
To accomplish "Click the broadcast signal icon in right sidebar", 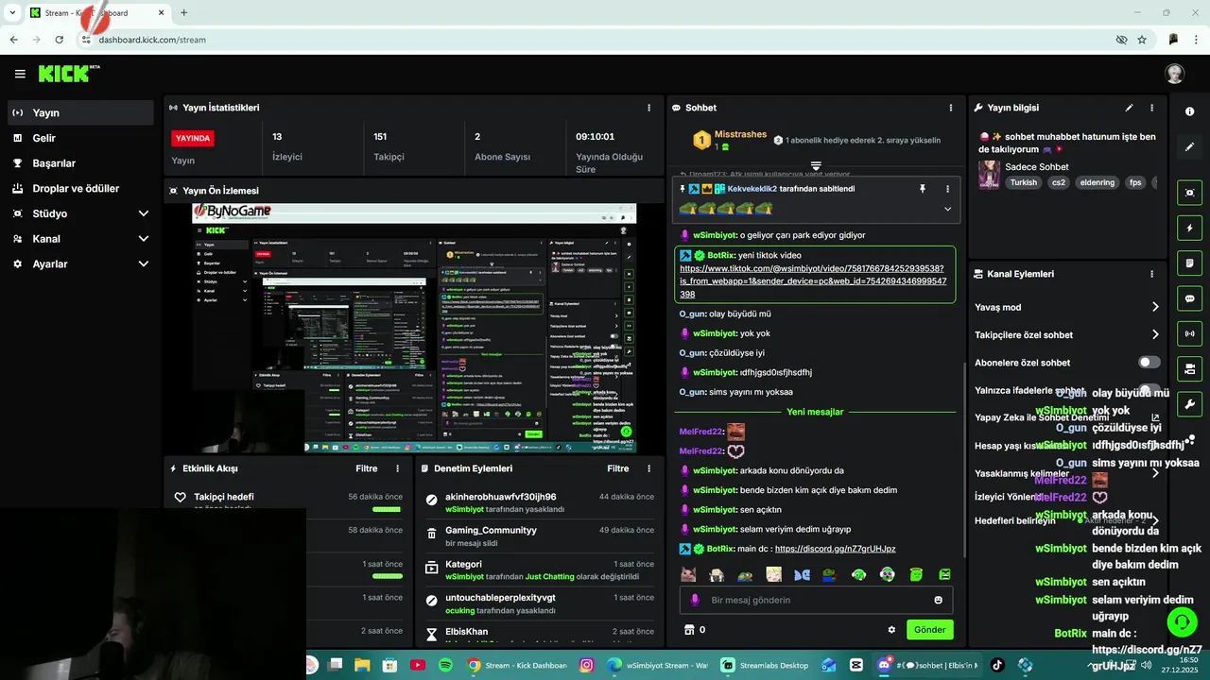I will point(1189,333).
